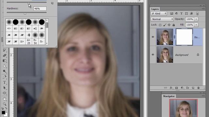Click the Background layer lock icon
This screenshot has width=209, height=117.
point(198,55)
